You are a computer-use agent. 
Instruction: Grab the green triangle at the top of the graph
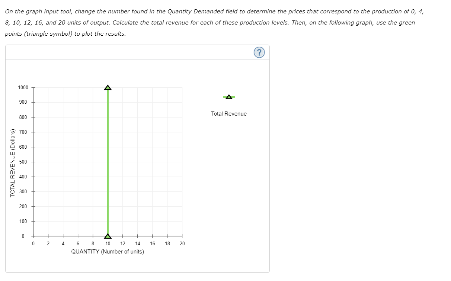click(108, 87)
